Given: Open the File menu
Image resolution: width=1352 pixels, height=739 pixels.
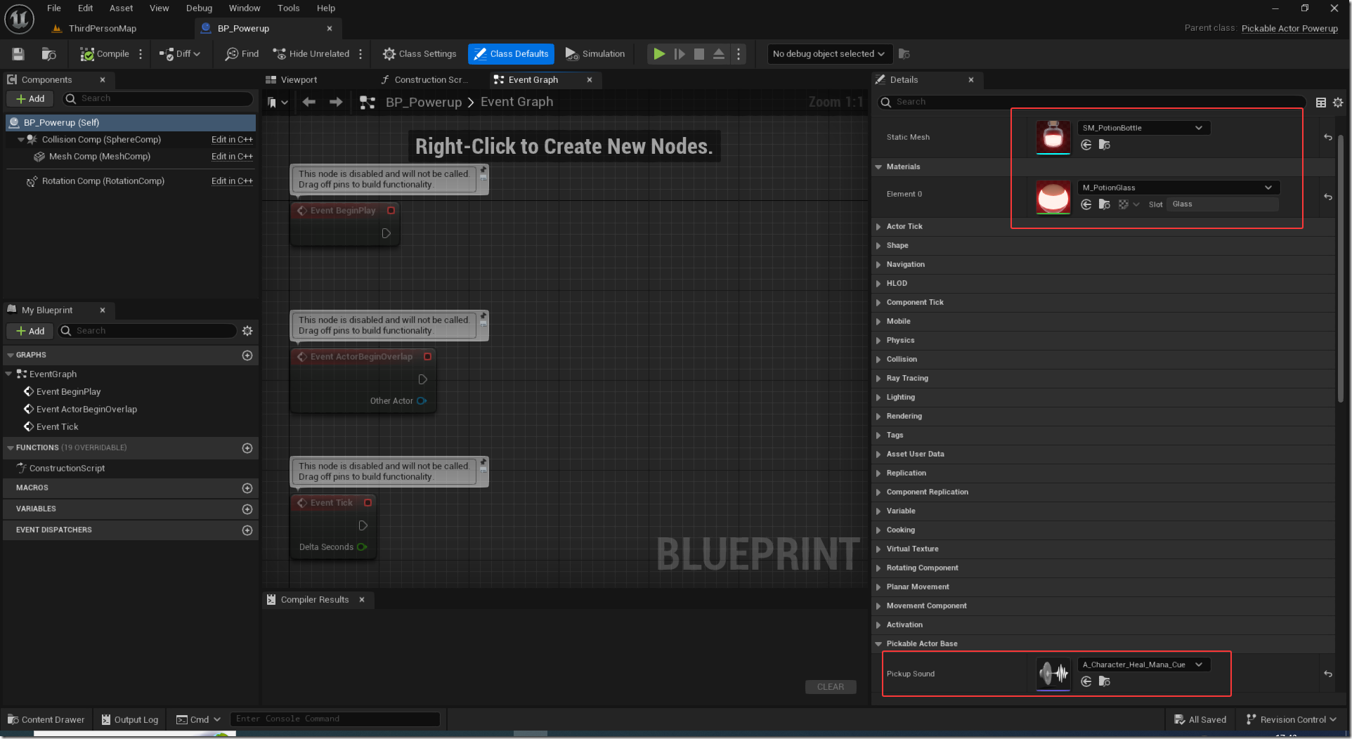Looking at the screenshot, I should (54, 8).
